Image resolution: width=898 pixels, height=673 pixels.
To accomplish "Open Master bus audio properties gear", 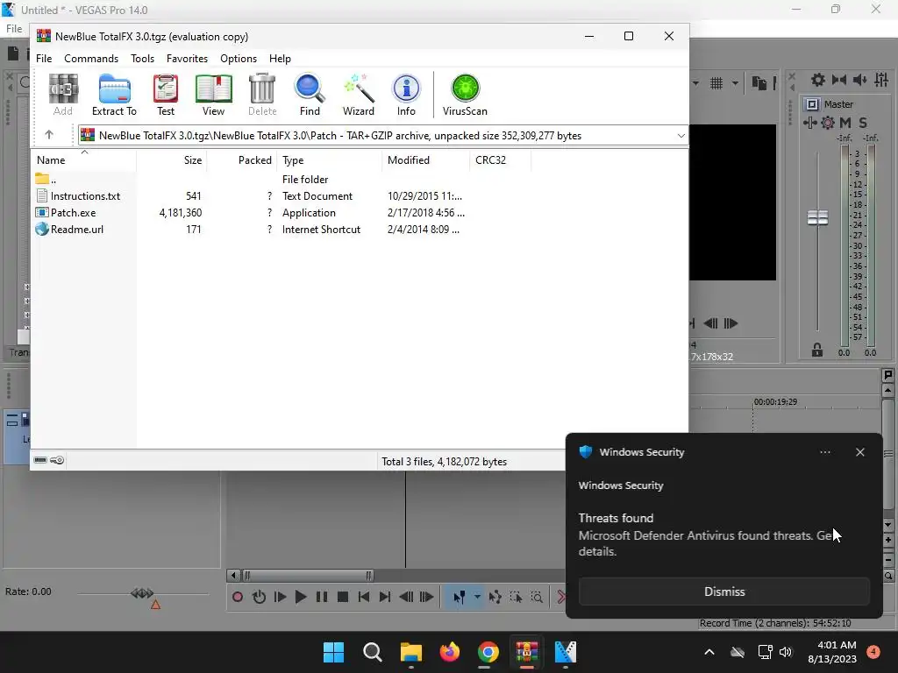I will click(818, 80).
